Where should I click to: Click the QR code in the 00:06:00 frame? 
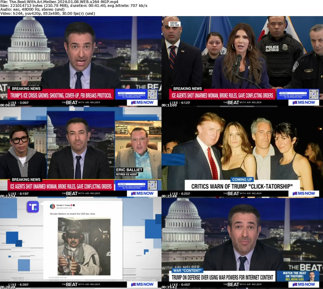pos(152,94)
